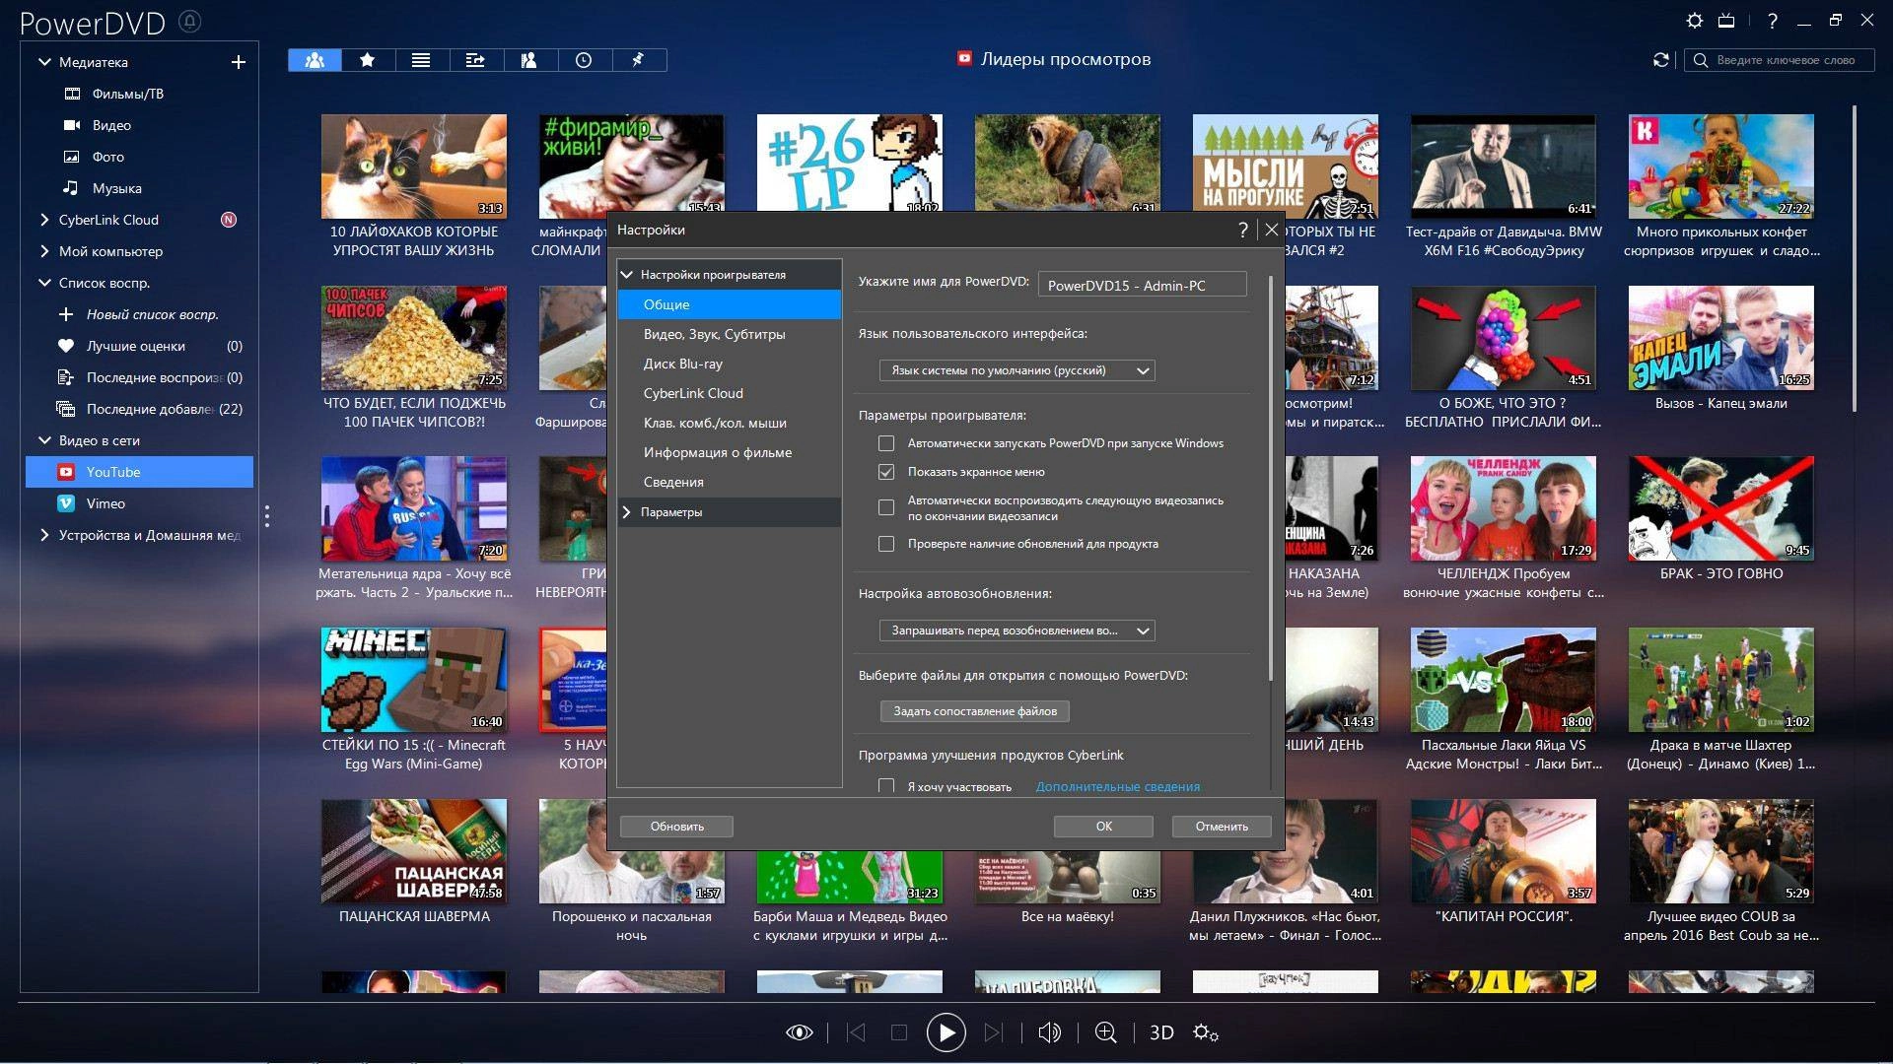Open the favorites star tab
1893x1064 pixels.
tap(368, 60)
